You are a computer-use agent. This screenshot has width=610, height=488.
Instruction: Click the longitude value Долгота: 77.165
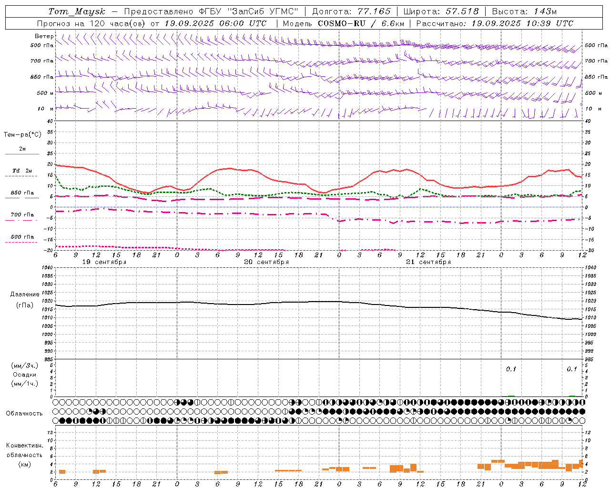pyautogui.click(x=351, y=11)
